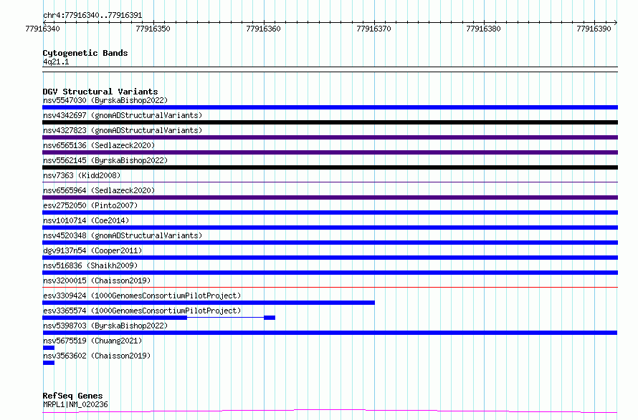Click the 4q21.1 band label
The image size is (638, 420).
click(x=56, y=62)
